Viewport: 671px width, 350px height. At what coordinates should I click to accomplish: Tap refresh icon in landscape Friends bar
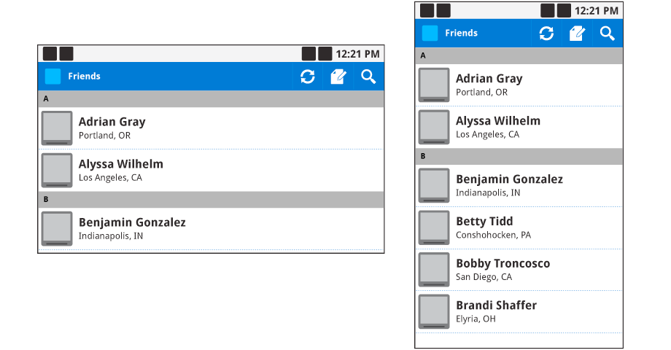pyautogui.click(x=307, y=77)
